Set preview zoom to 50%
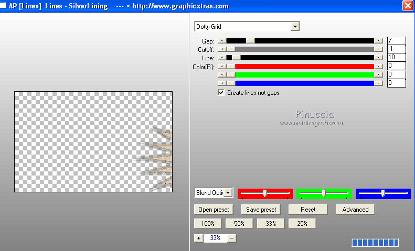Viewport: 415px width, 251px height. (239, 224)
